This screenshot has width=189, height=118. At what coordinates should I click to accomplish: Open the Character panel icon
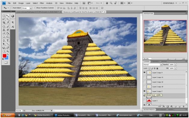(13, 27)
